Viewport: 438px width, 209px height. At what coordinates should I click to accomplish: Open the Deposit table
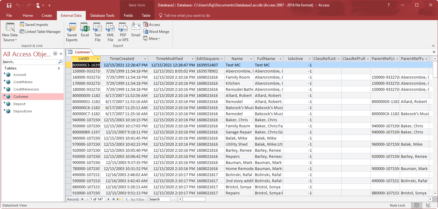(x=33, y=104)
